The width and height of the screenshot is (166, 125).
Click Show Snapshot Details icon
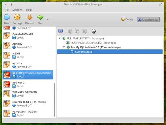(x=84, y=31)
